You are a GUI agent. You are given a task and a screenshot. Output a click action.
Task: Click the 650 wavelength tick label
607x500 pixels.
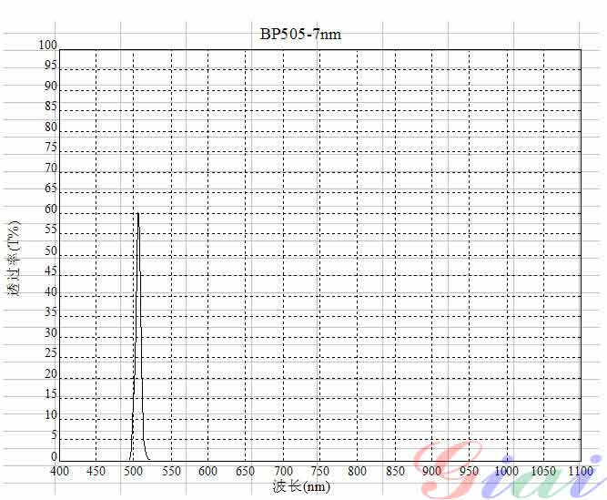pyautogui.click(x=246, y=472)
